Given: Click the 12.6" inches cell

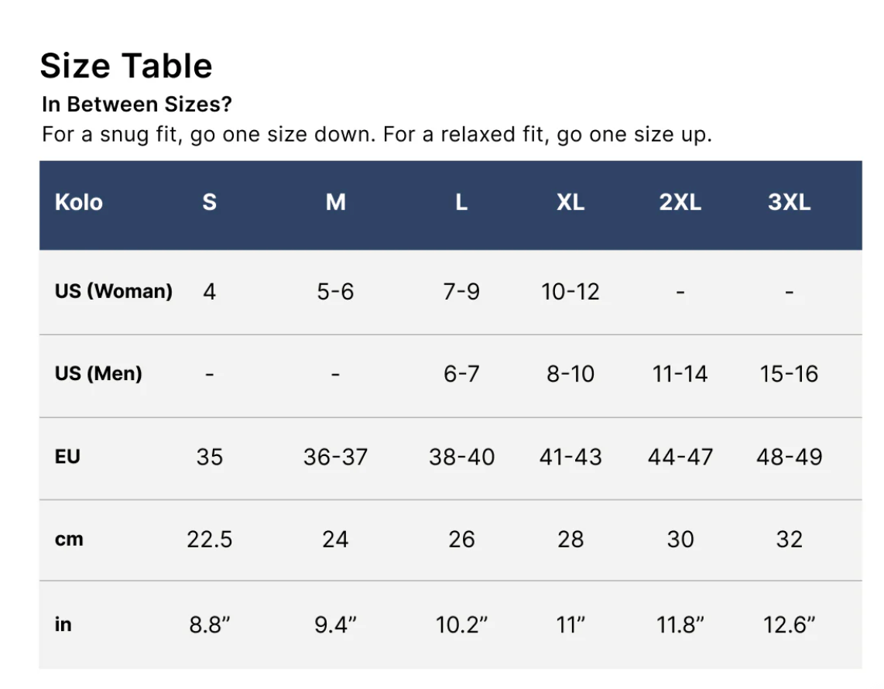Looking at the screenshot, I should pyautogui.click(x=789, y=625).
